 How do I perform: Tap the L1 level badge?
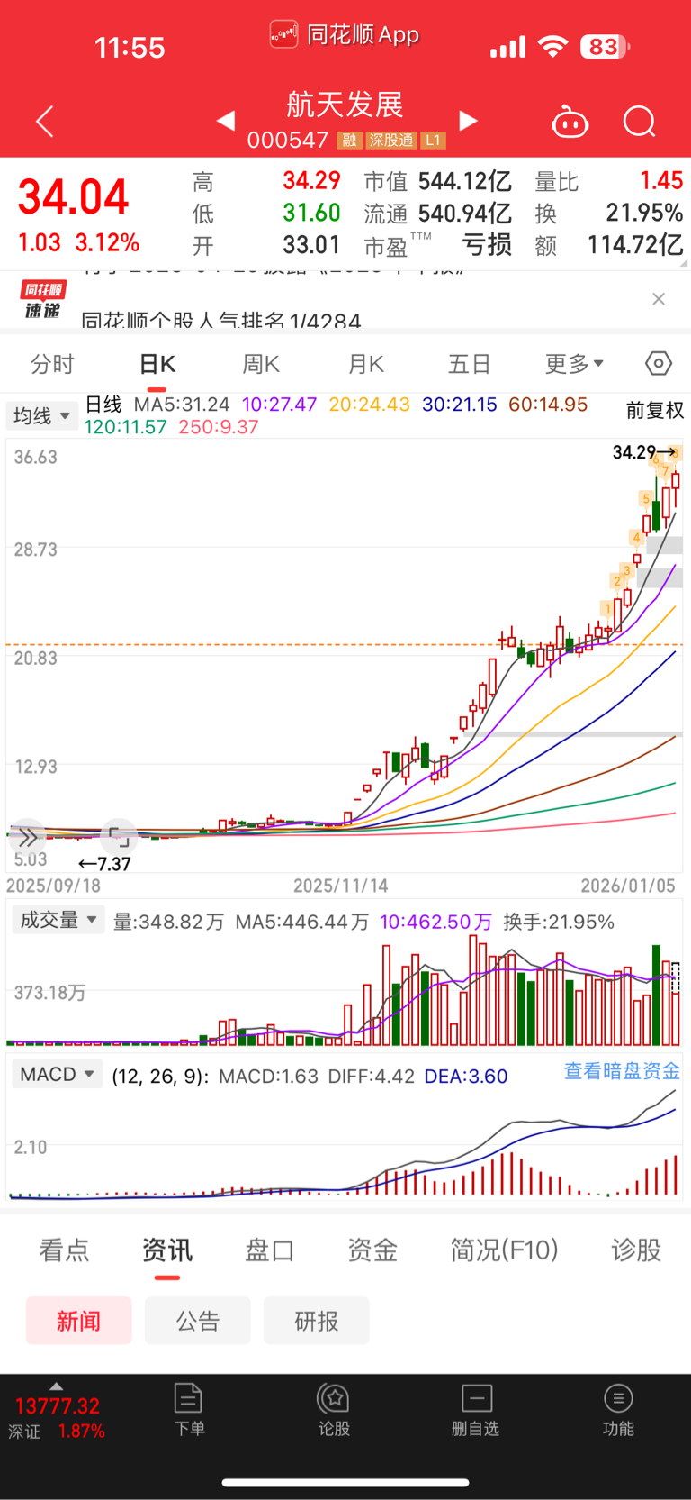(434, 141)
